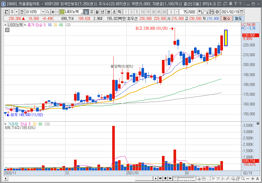Select the 60 interval button
262x183 pixels.
click(x=165, y=12)
